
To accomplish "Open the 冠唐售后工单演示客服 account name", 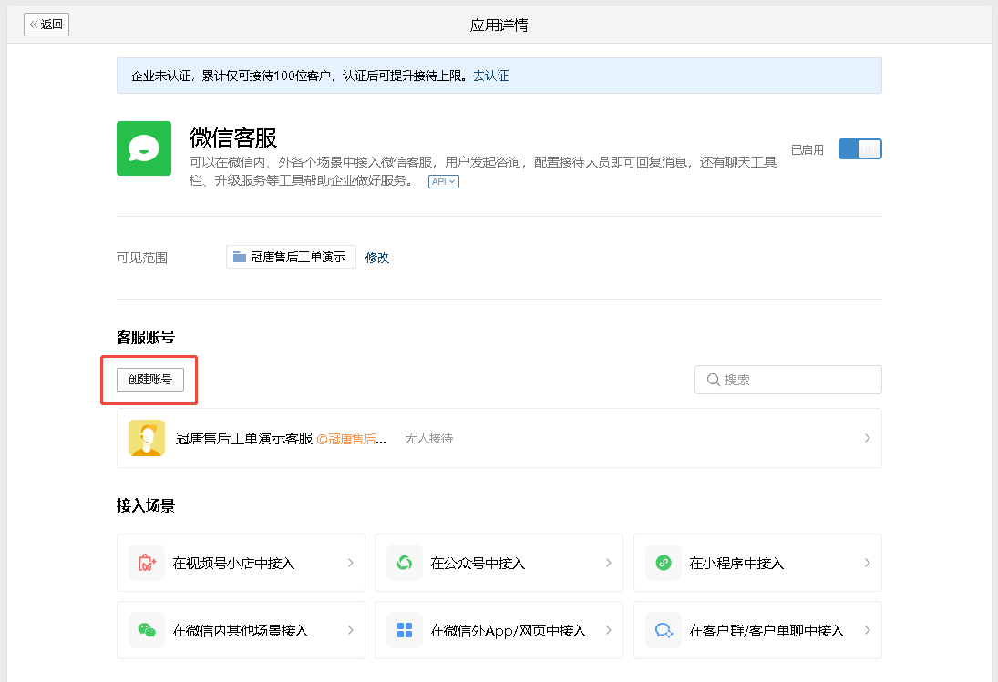I will click(244, 439).
